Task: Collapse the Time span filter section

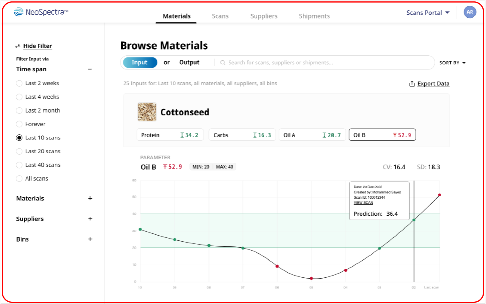Action: click(x=90, y=69)
